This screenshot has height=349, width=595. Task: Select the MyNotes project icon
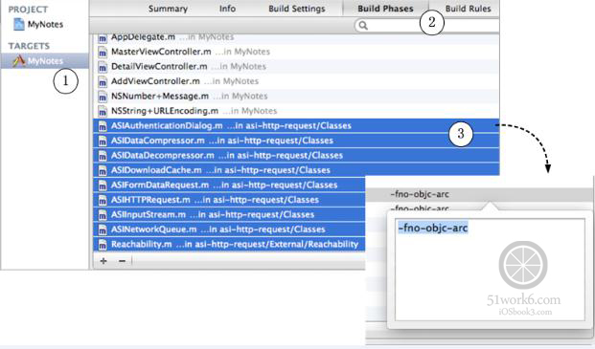pyautogui.click(x=18, y=24)
